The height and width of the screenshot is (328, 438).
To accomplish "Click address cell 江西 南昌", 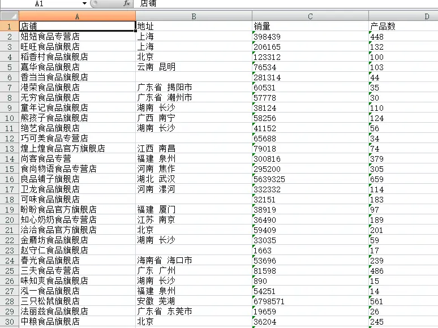I will pos(194,149).
